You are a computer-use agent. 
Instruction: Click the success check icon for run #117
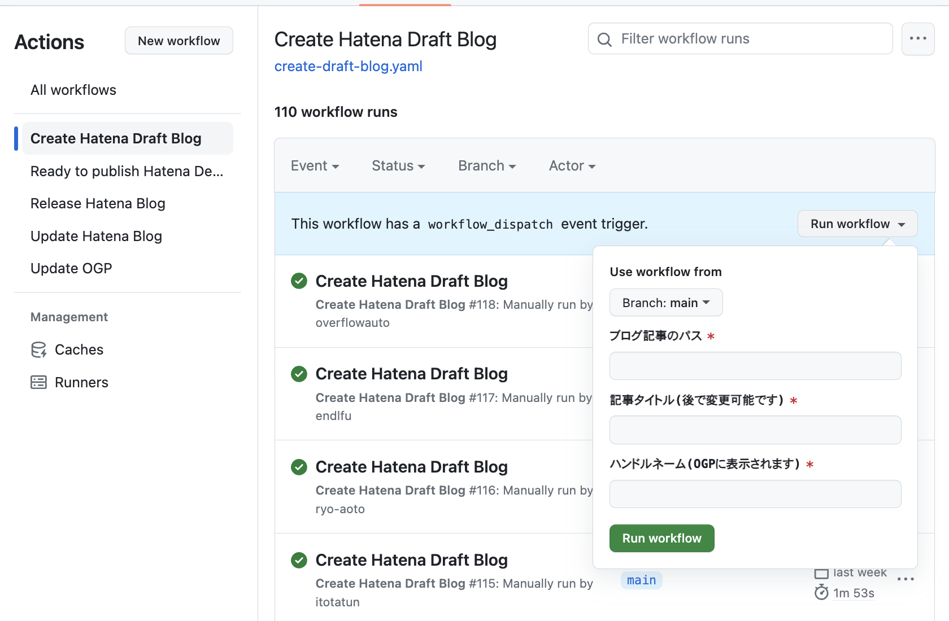299,374
